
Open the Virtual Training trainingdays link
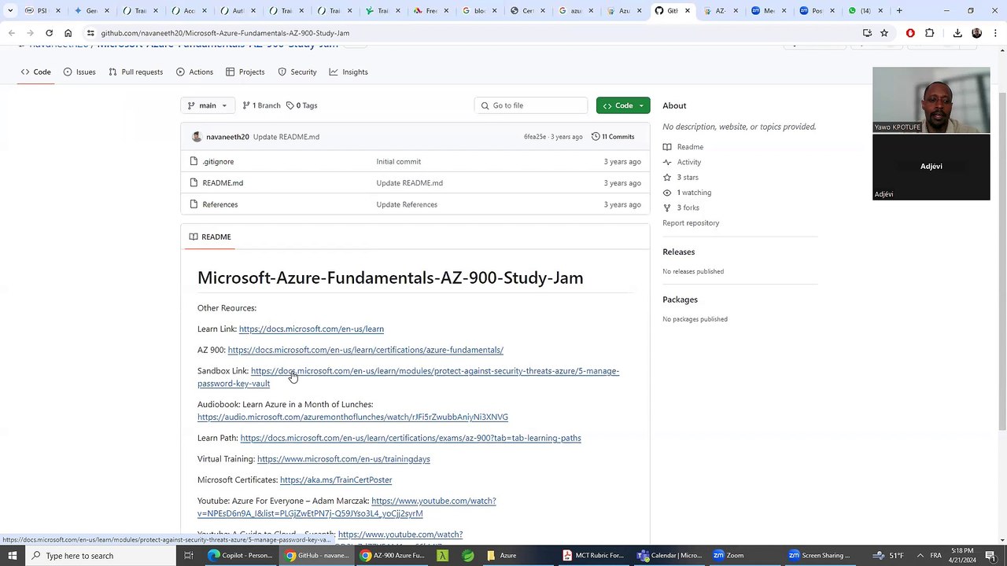click(x=344, y=459)
